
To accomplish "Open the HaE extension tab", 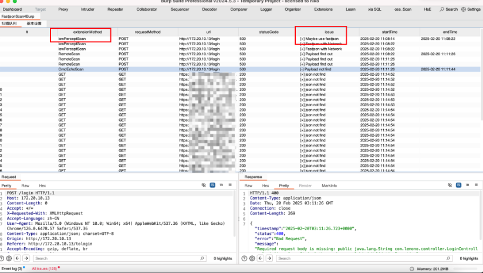I will pos(428,9).
